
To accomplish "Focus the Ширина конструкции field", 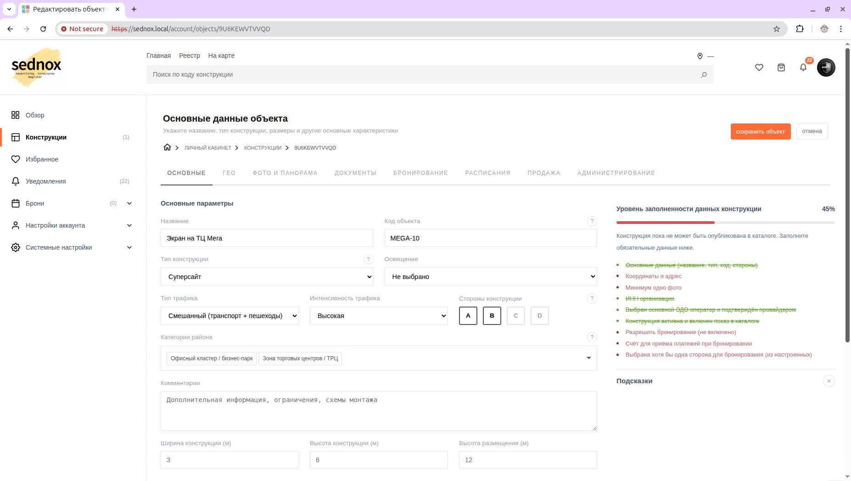I will pos(230,460).
